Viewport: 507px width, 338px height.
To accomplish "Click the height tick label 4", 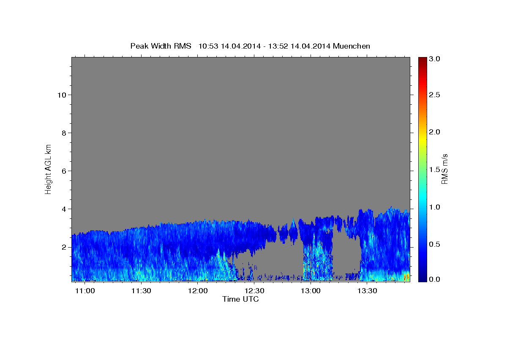I will point(64,209).
